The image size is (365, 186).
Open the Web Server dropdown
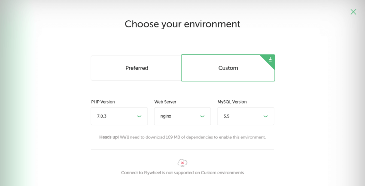(182, 116)
